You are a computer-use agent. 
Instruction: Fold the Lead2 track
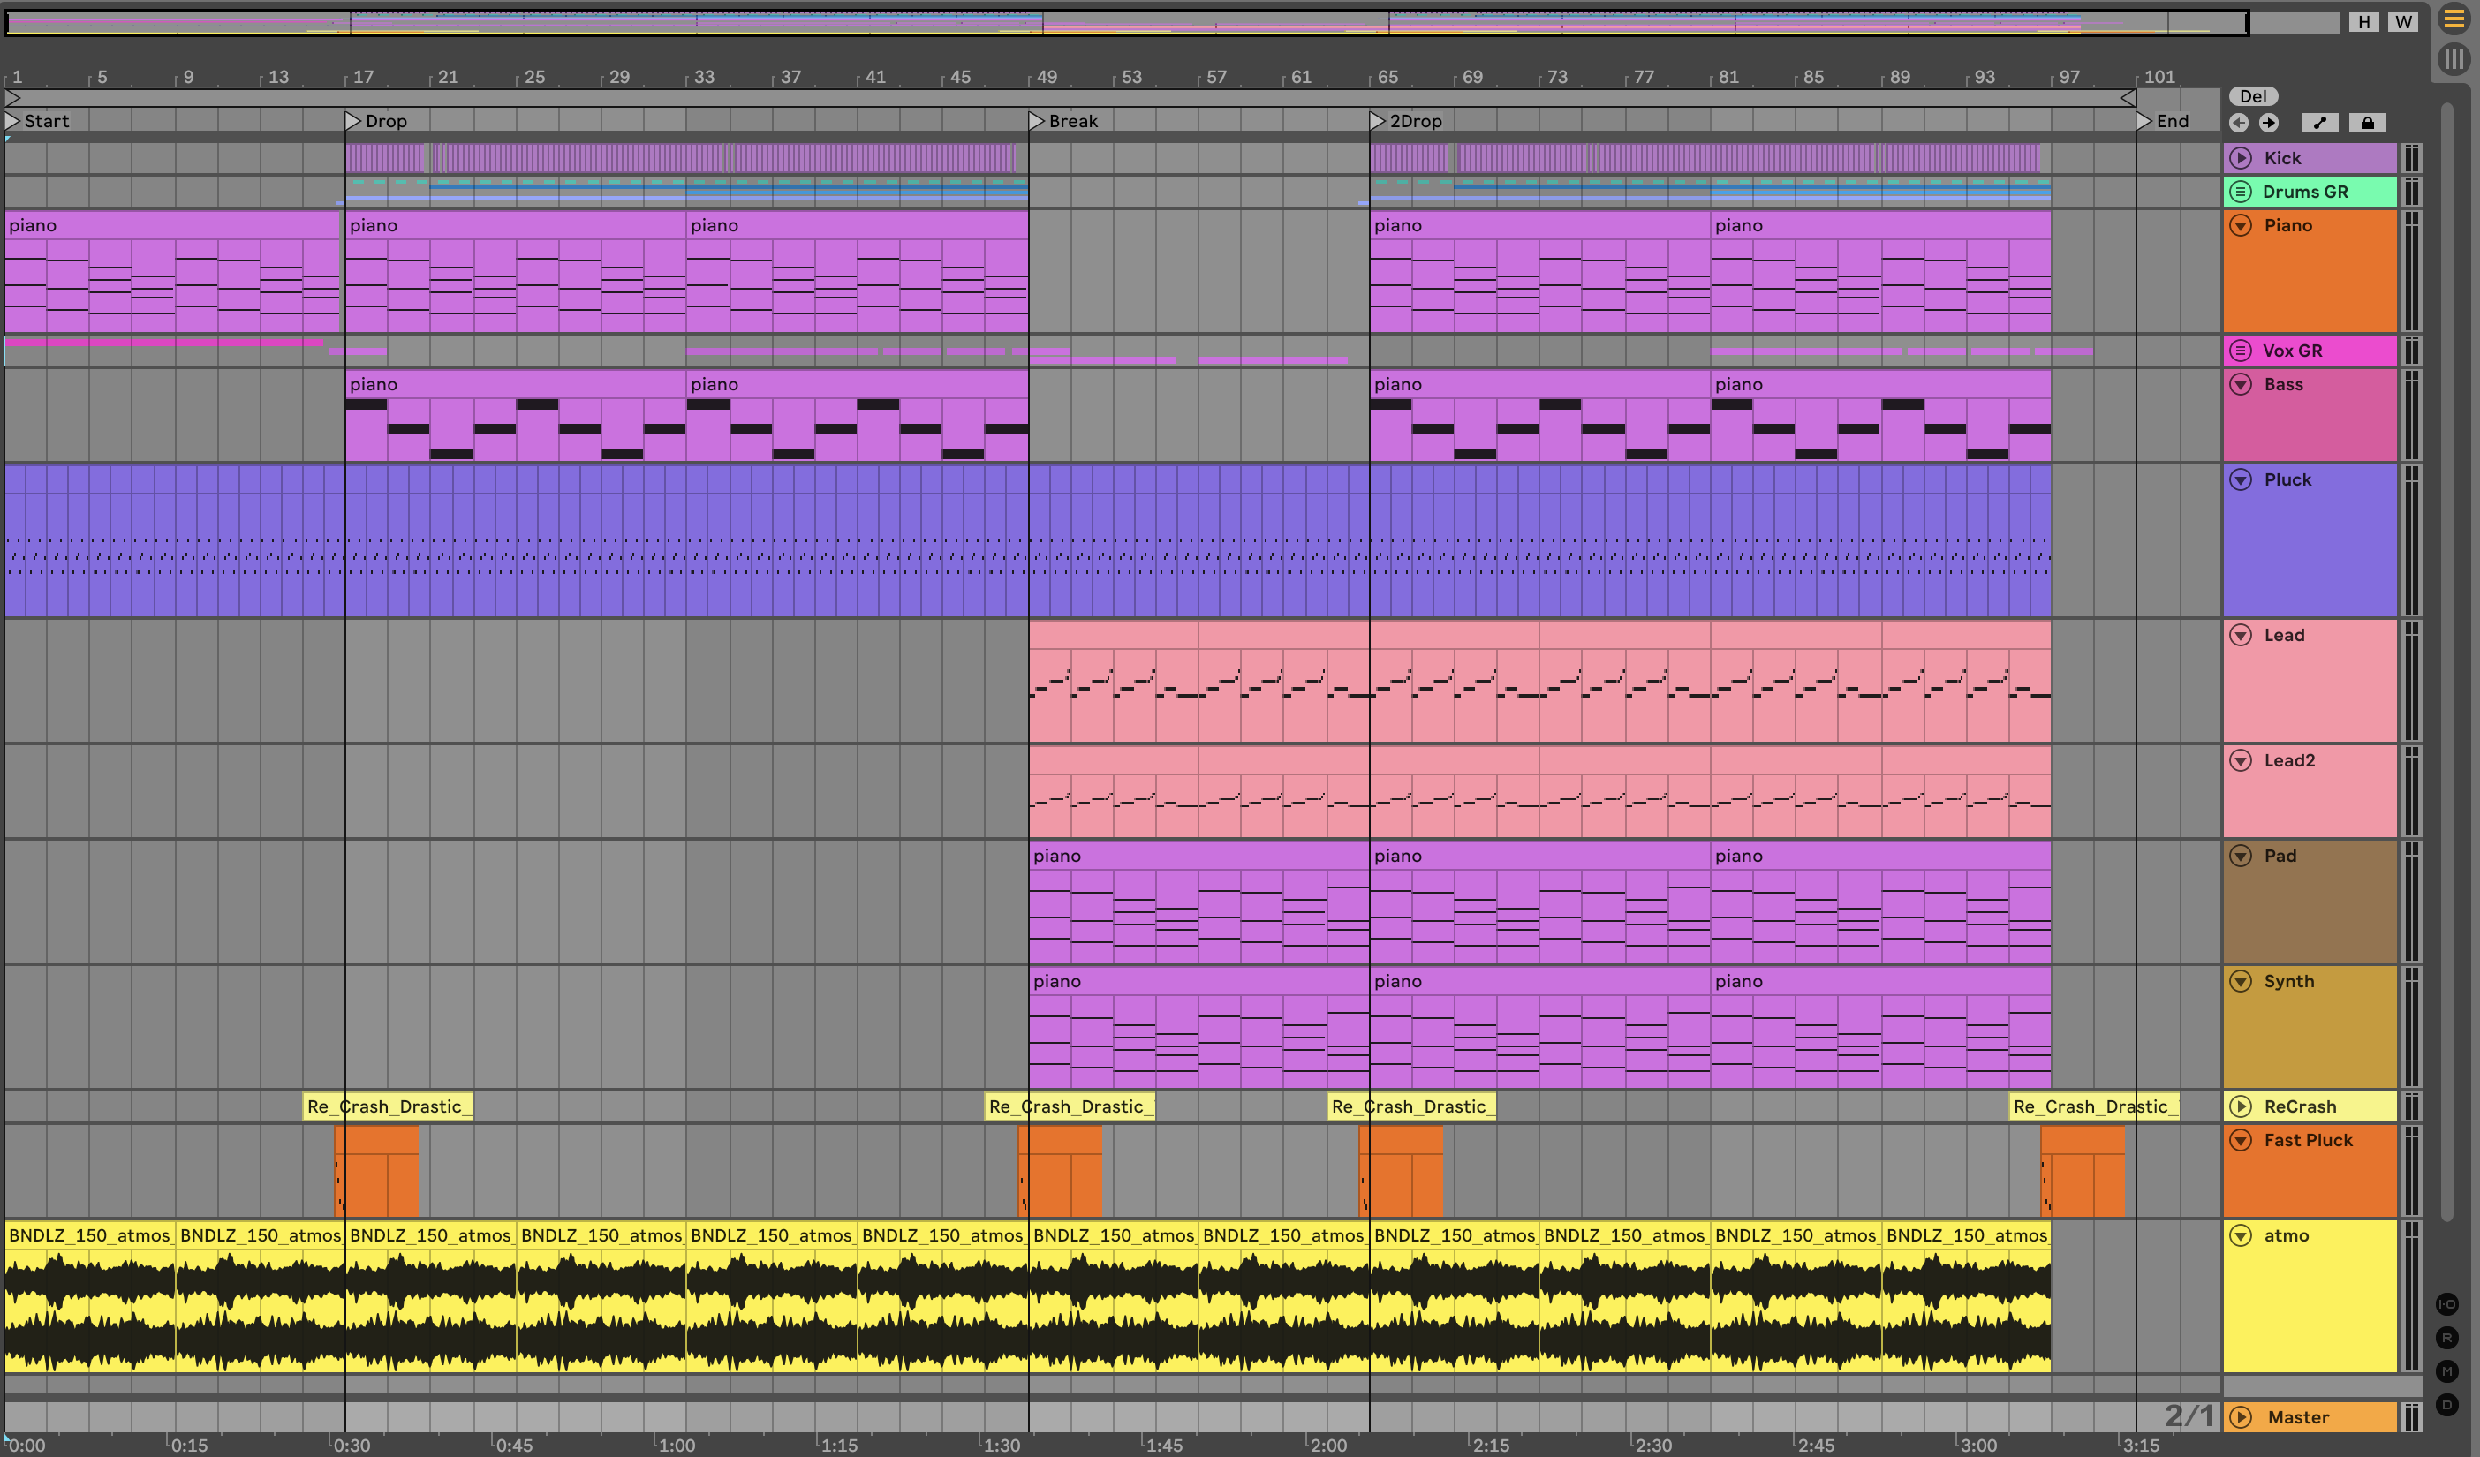tap(2241, 760)
